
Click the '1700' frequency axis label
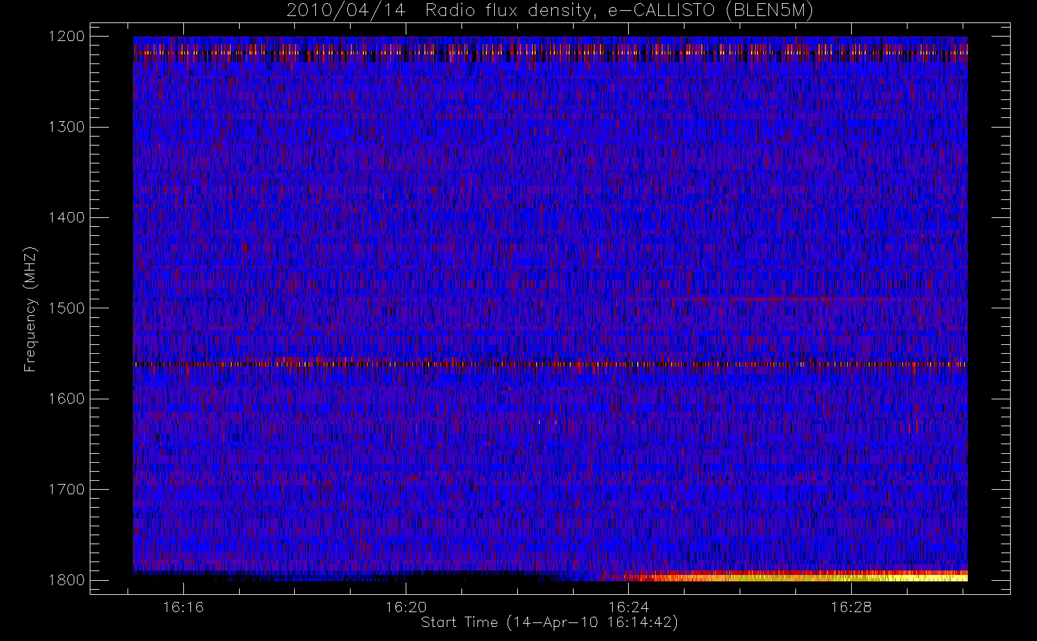(67, 489)
